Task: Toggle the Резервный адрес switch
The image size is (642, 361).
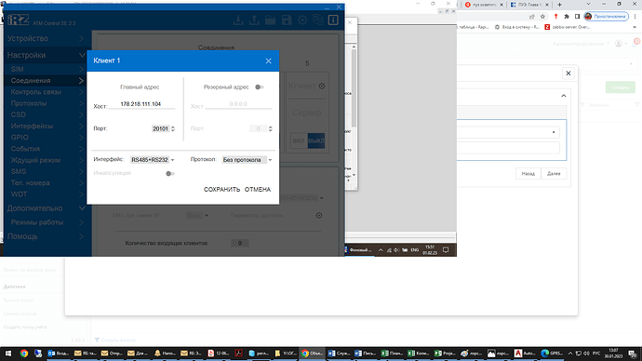Action: (x=260, y=87)
